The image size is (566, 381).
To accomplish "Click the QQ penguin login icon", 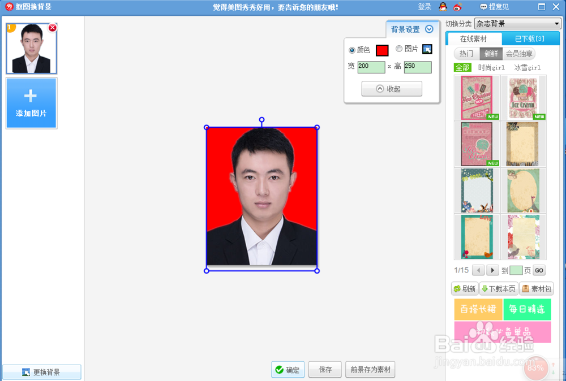I will [x=443, y=7].
